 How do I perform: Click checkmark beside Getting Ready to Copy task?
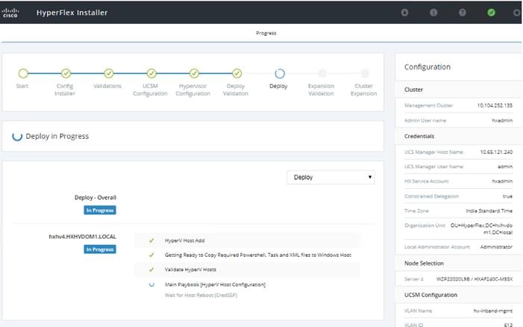pyautogui.click(x=151, y=255)
